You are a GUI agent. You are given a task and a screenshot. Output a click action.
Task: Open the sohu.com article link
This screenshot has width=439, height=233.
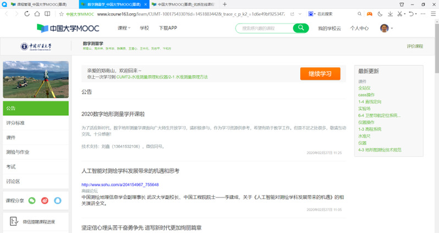pyautogui.click(x=120, y=185)
